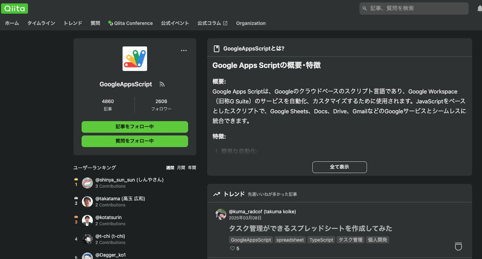Click the external-link icon next to 公式コラム

[225, 23]
